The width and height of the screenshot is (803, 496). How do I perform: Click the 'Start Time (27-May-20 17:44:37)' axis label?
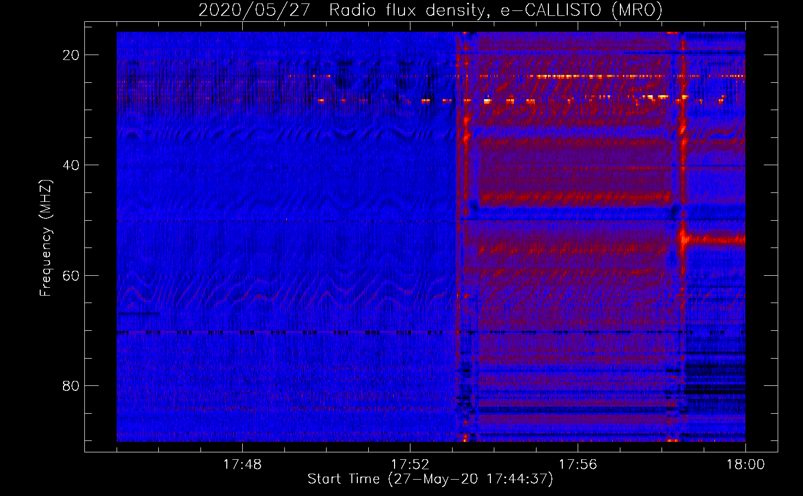click(x=430, y=479)
